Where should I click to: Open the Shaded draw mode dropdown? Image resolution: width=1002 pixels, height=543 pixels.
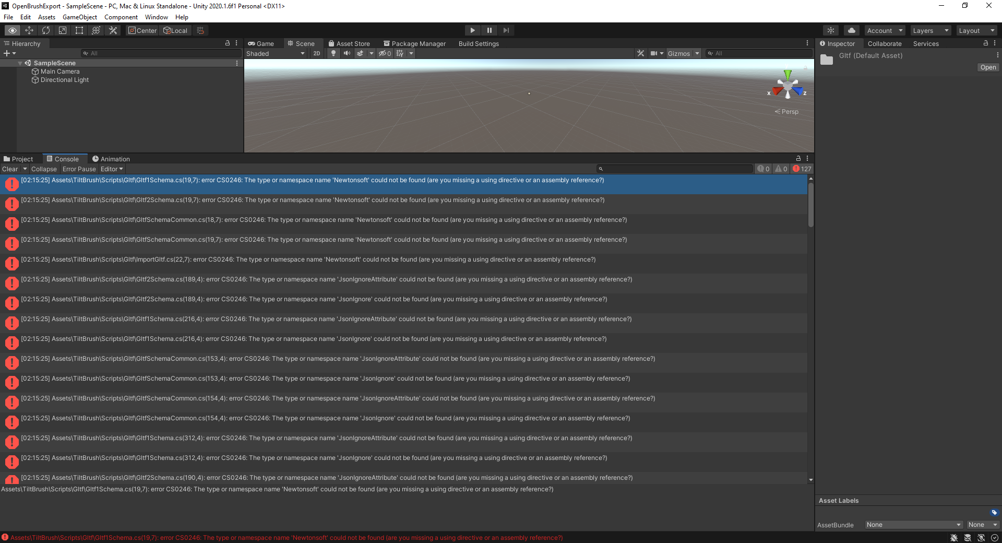[275, 53]
